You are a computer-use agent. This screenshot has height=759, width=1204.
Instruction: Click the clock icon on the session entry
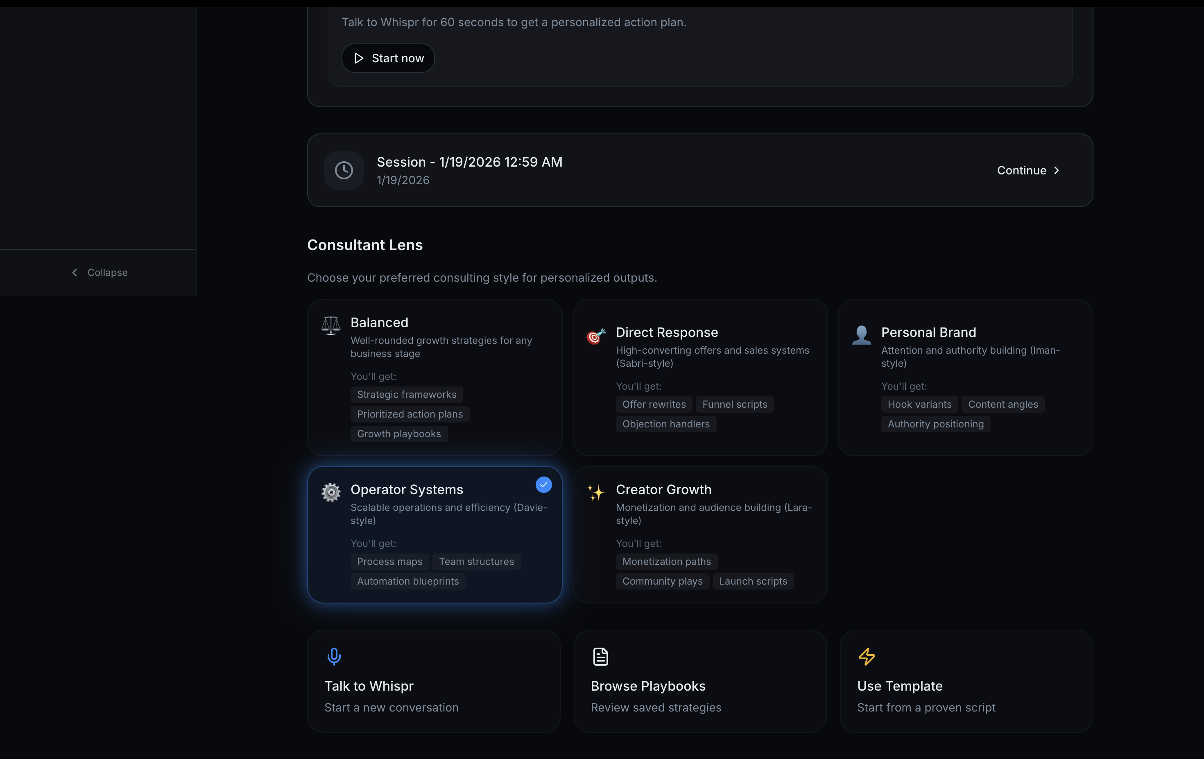344,170
